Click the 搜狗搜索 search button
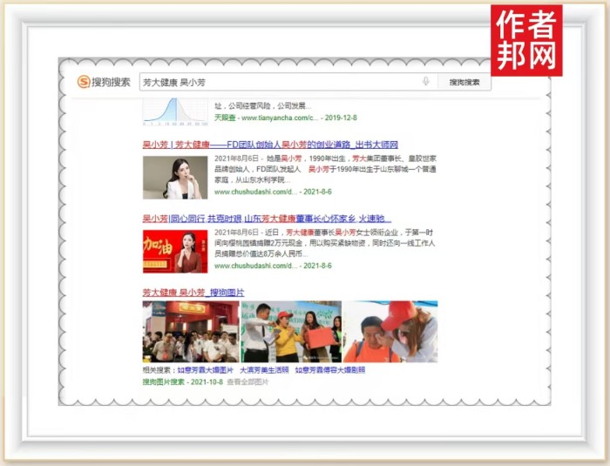The image size is (610, 466). coord(464,82)
